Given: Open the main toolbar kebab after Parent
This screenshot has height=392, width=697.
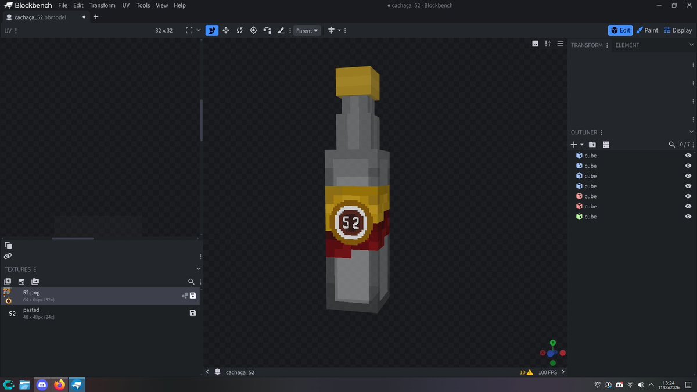Looking at the screenshot, I should [346, 30].
